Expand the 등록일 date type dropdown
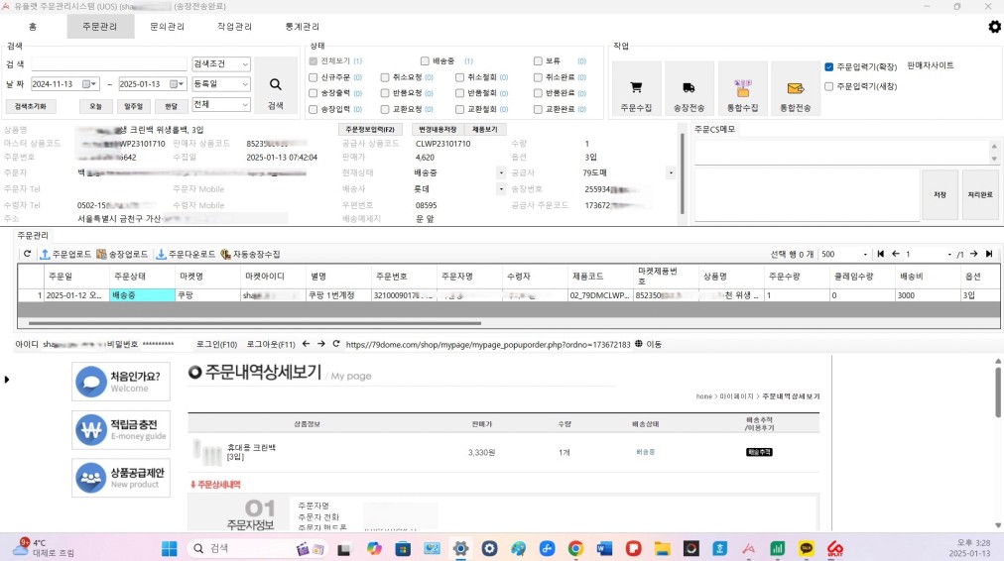 click(x=221, y=84)
